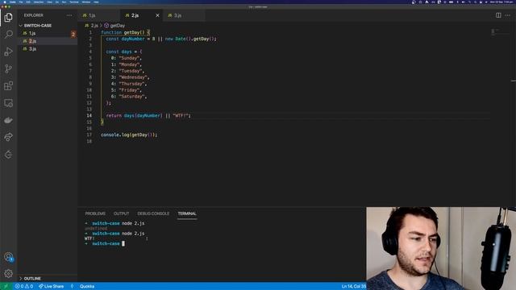Open the Explorer view in the activity bar
The height and width of the screenshot is (290, 516).
pyautogui.click(x=9, y=17)
